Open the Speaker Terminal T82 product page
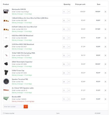This screenshot has width=109, height=115. (x=20, y=79)
